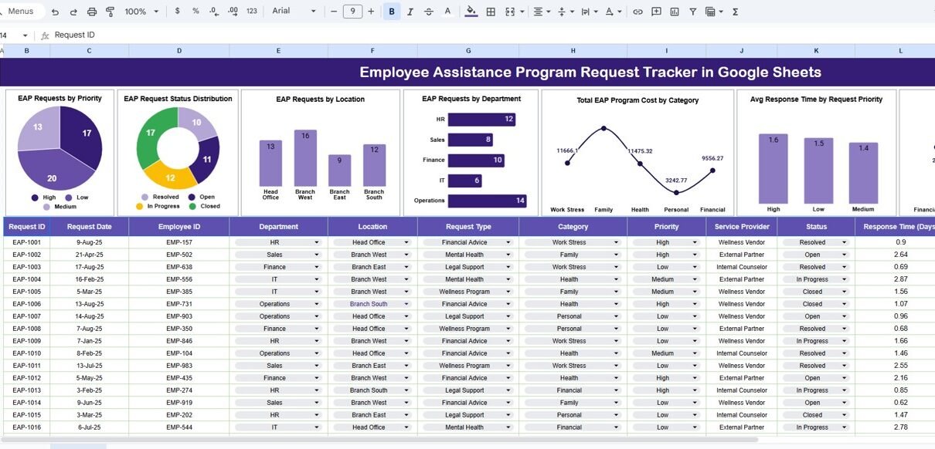Create a filter with the funnel icon

[692, 12]
